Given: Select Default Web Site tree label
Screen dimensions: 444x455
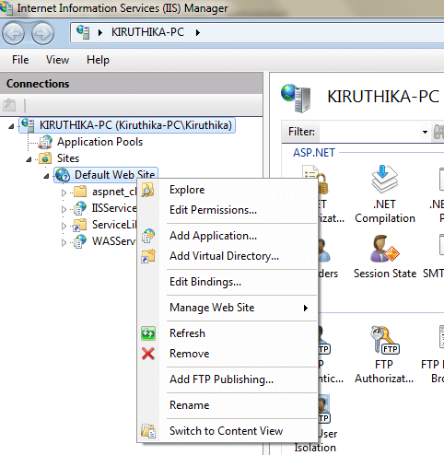Looking at the screenshot, I should click(114, 175).
